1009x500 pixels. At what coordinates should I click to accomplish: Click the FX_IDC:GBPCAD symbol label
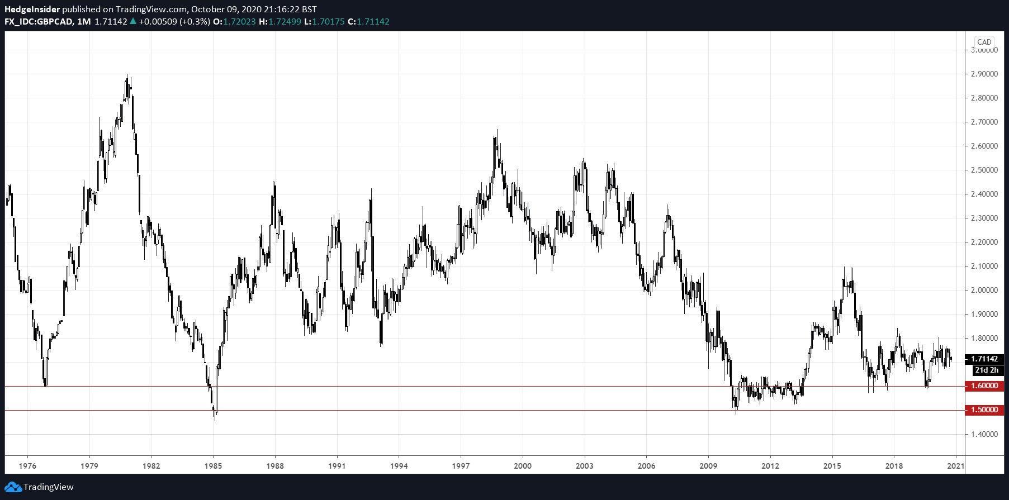[39, 21]
